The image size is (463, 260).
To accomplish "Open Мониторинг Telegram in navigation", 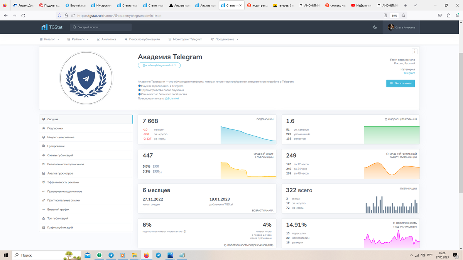I will [x=185, y=39].
